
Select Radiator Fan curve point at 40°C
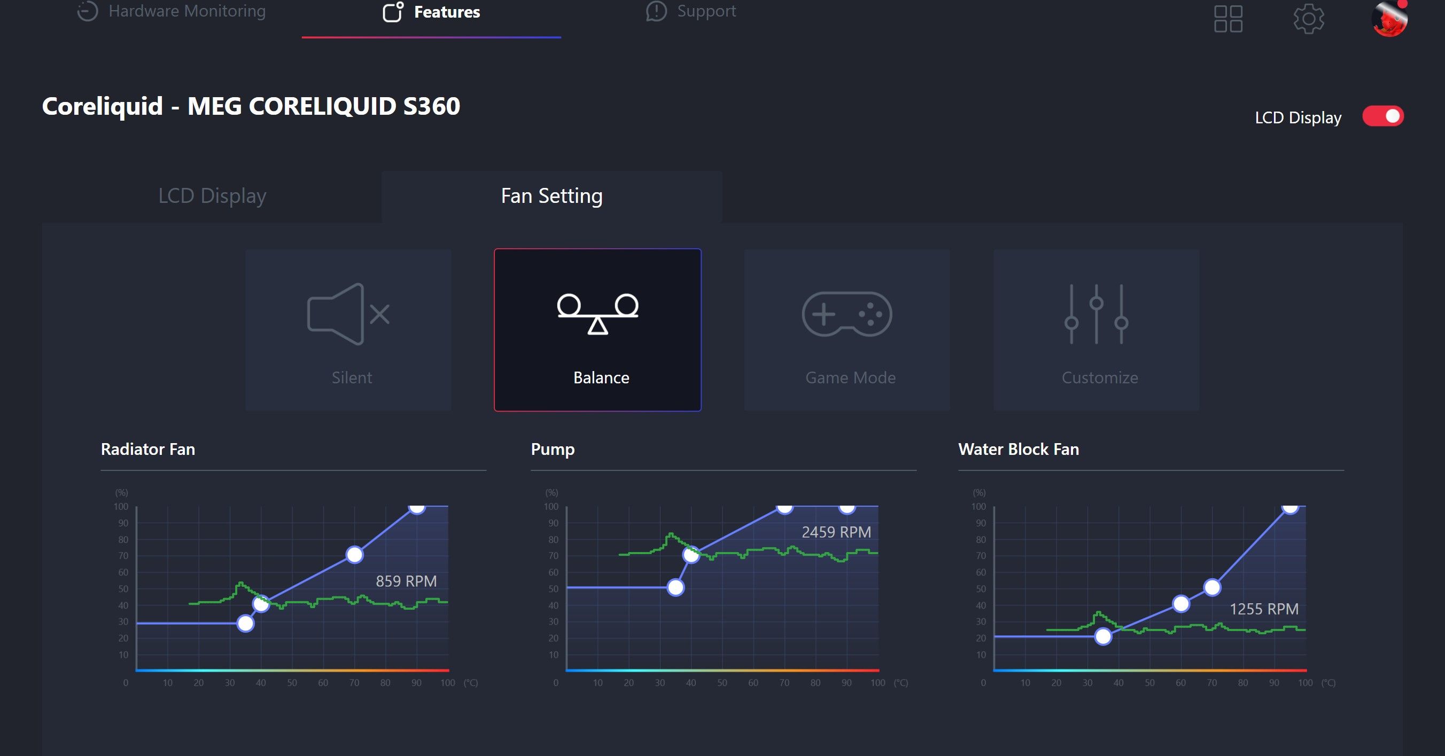tap(261, 604)
